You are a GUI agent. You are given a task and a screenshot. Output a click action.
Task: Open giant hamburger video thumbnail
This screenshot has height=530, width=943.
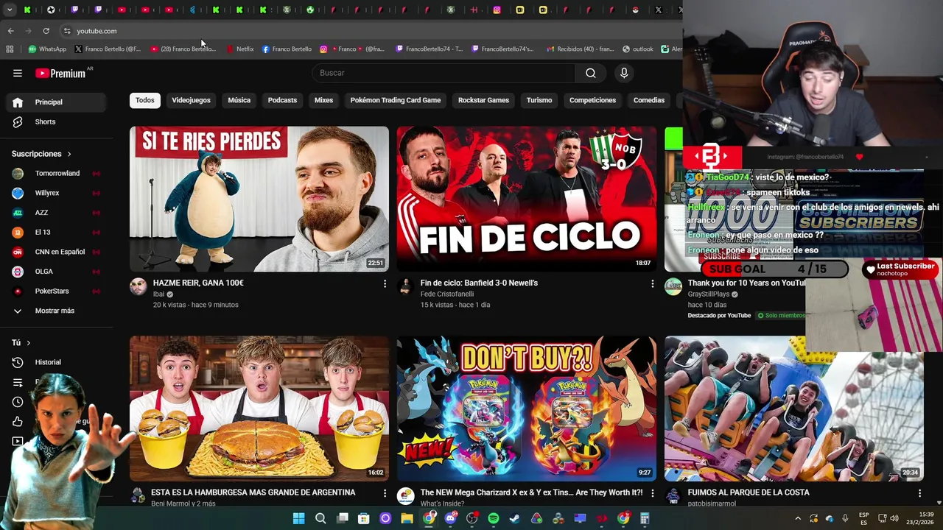259,409
